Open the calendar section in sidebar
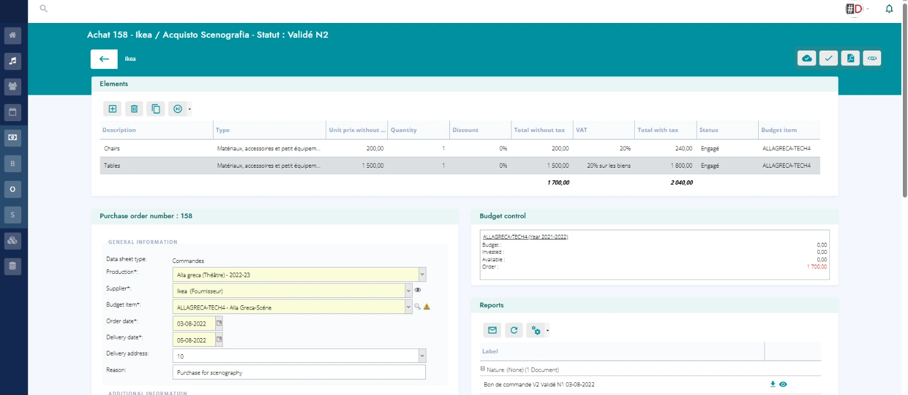The image size is (908, 395). 13,112
